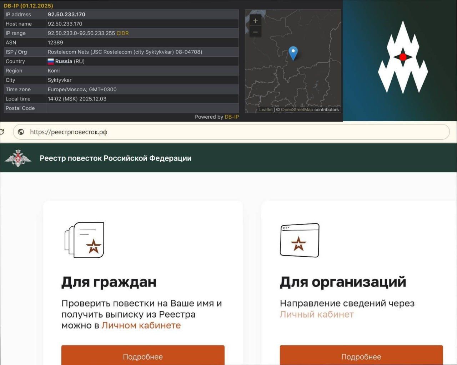Open Личном кабинете link for citizens
The image size is (457, 365).
tap(141, 325)
